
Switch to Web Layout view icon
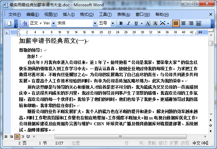point(12,137)
